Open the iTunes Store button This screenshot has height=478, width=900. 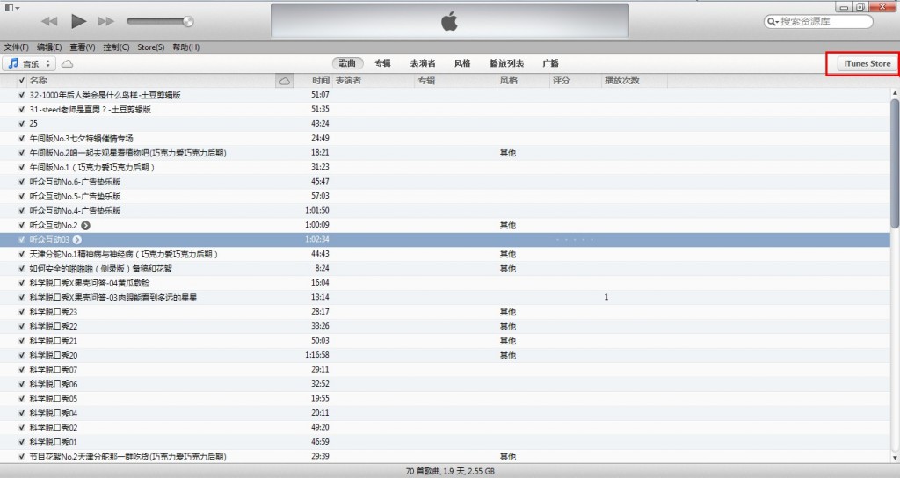867,63
